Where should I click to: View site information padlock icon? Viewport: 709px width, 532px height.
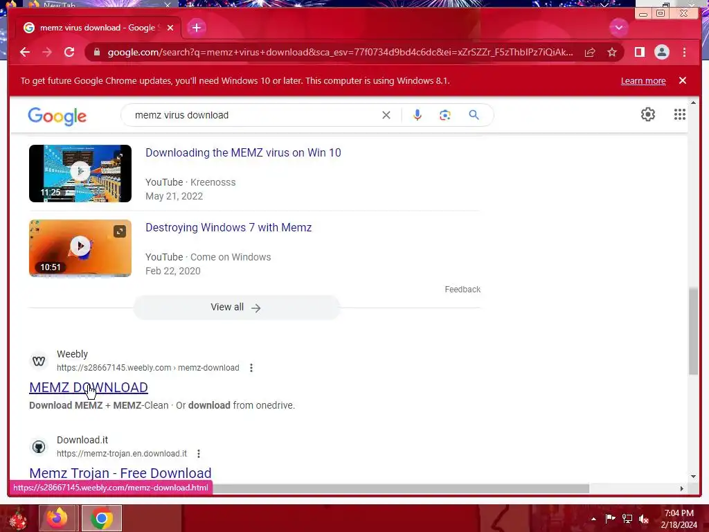pyautogui.click(x=97, y=52)
